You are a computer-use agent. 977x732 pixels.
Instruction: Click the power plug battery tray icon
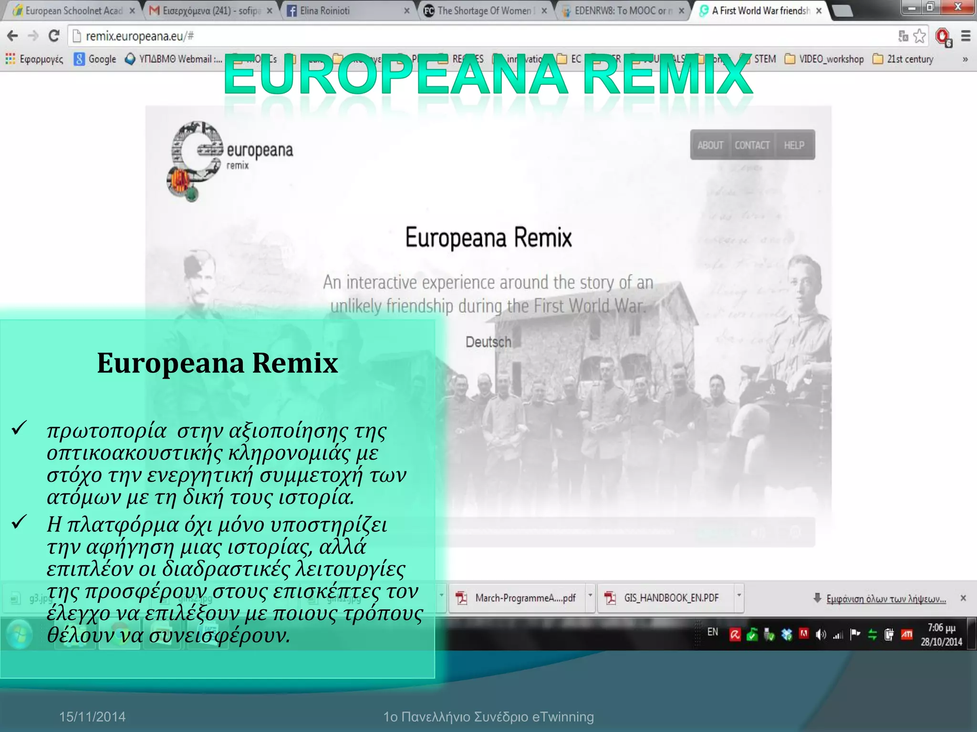[889, 635]
